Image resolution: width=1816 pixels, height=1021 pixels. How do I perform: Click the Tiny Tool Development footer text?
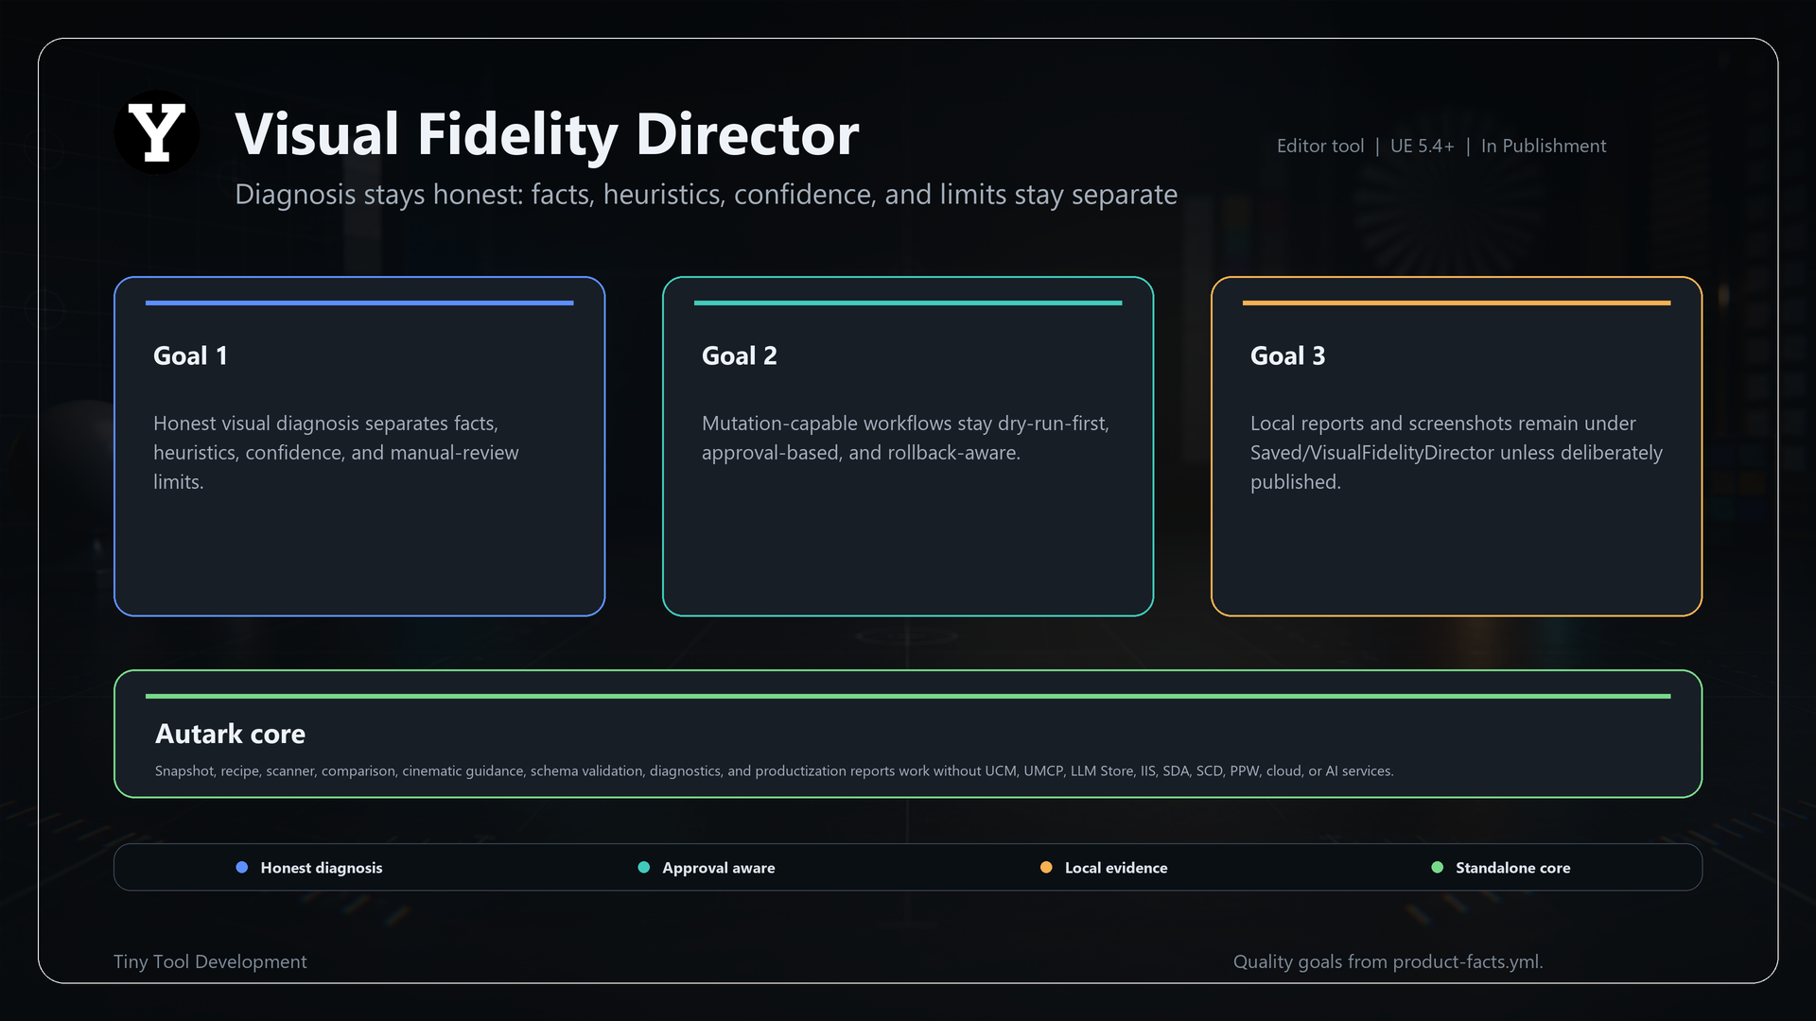(x=210, y=961)
